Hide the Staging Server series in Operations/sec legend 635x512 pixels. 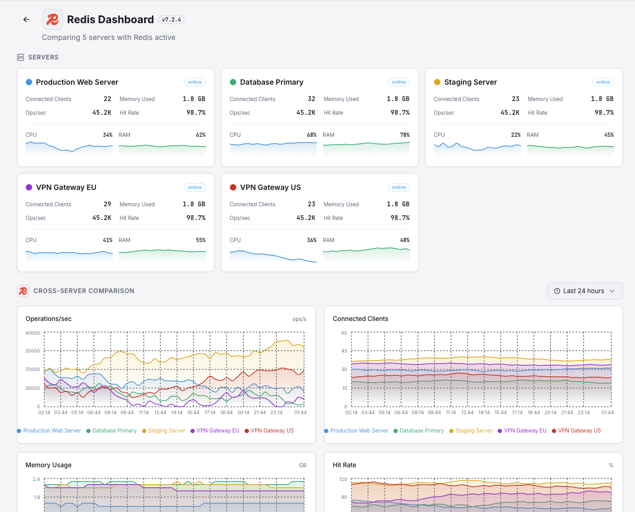click(163, 430)
